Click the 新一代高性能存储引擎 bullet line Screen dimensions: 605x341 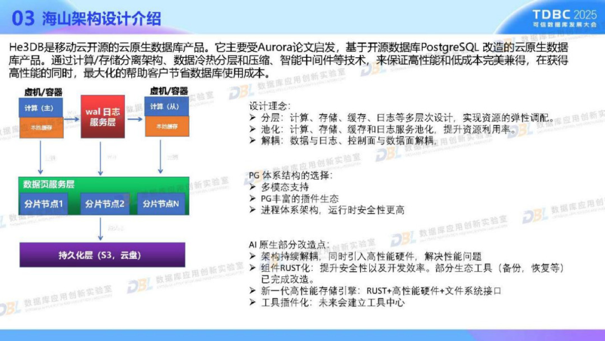375,291
